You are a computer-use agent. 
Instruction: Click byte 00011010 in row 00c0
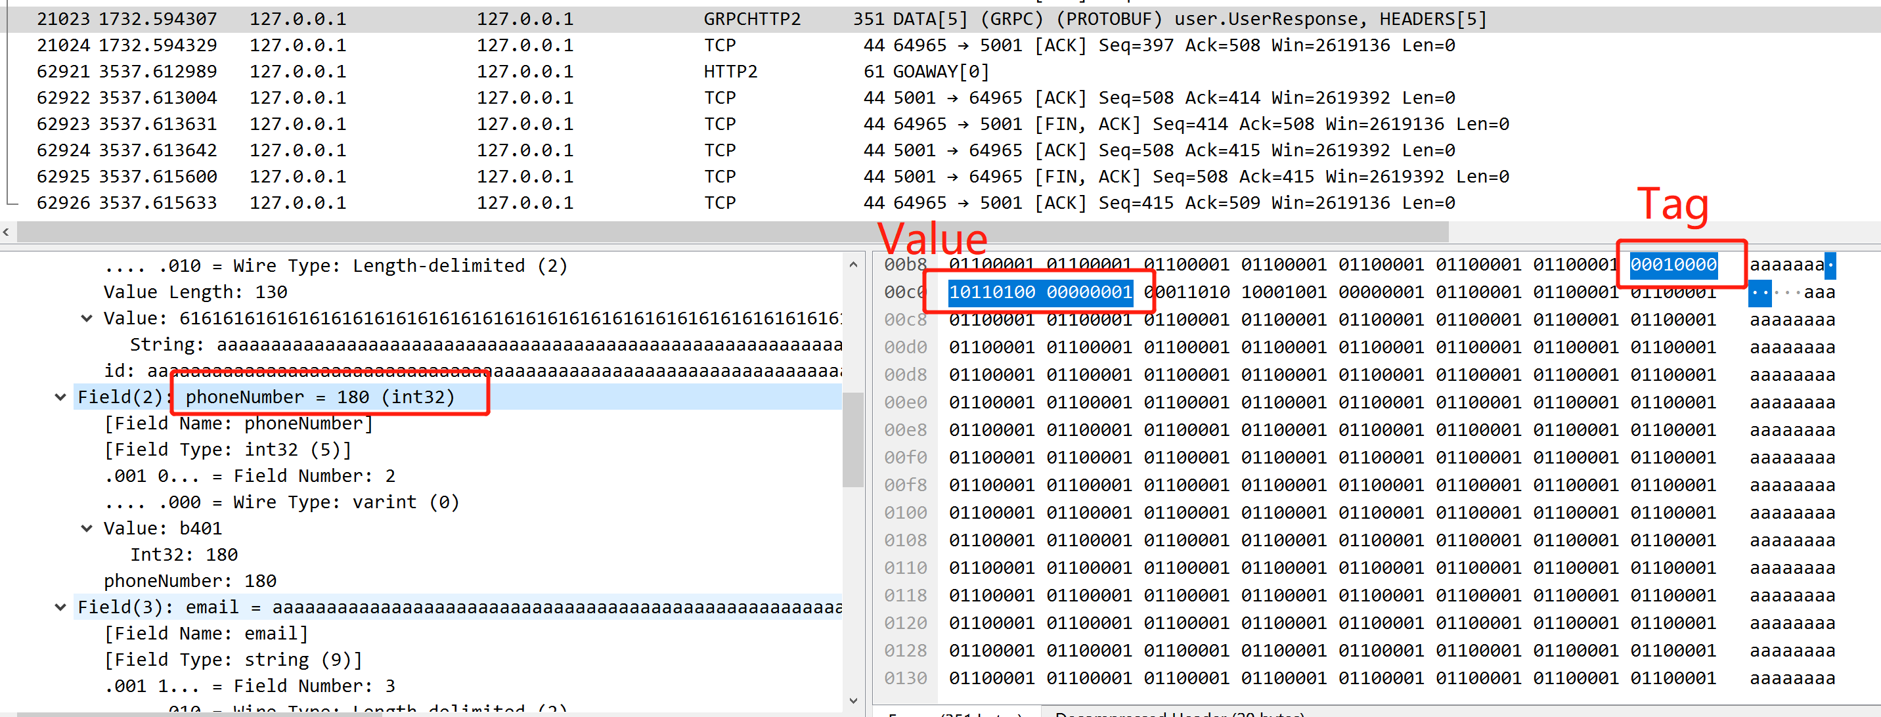pos(1187,293)
